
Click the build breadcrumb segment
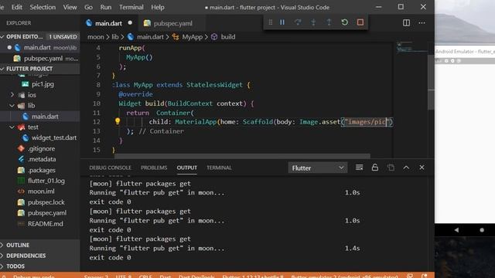click(228, 37)
